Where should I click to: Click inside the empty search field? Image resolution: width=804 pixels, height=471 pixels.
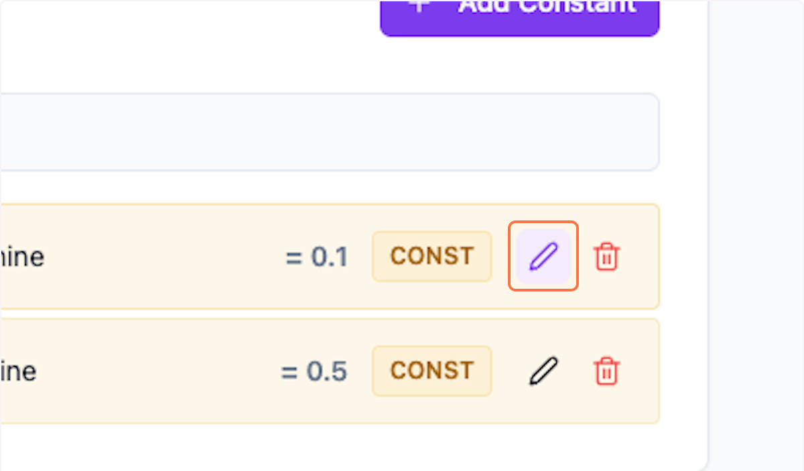pyautogui.click(x=328, y=131)
